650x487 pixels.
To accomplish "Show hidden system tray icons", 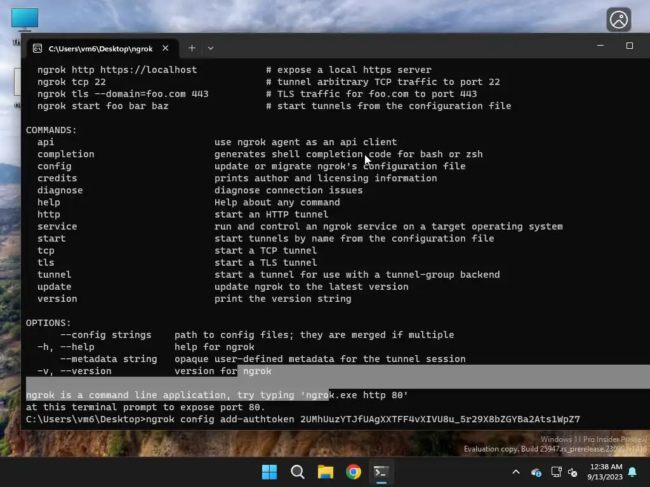I will (516, 472).
